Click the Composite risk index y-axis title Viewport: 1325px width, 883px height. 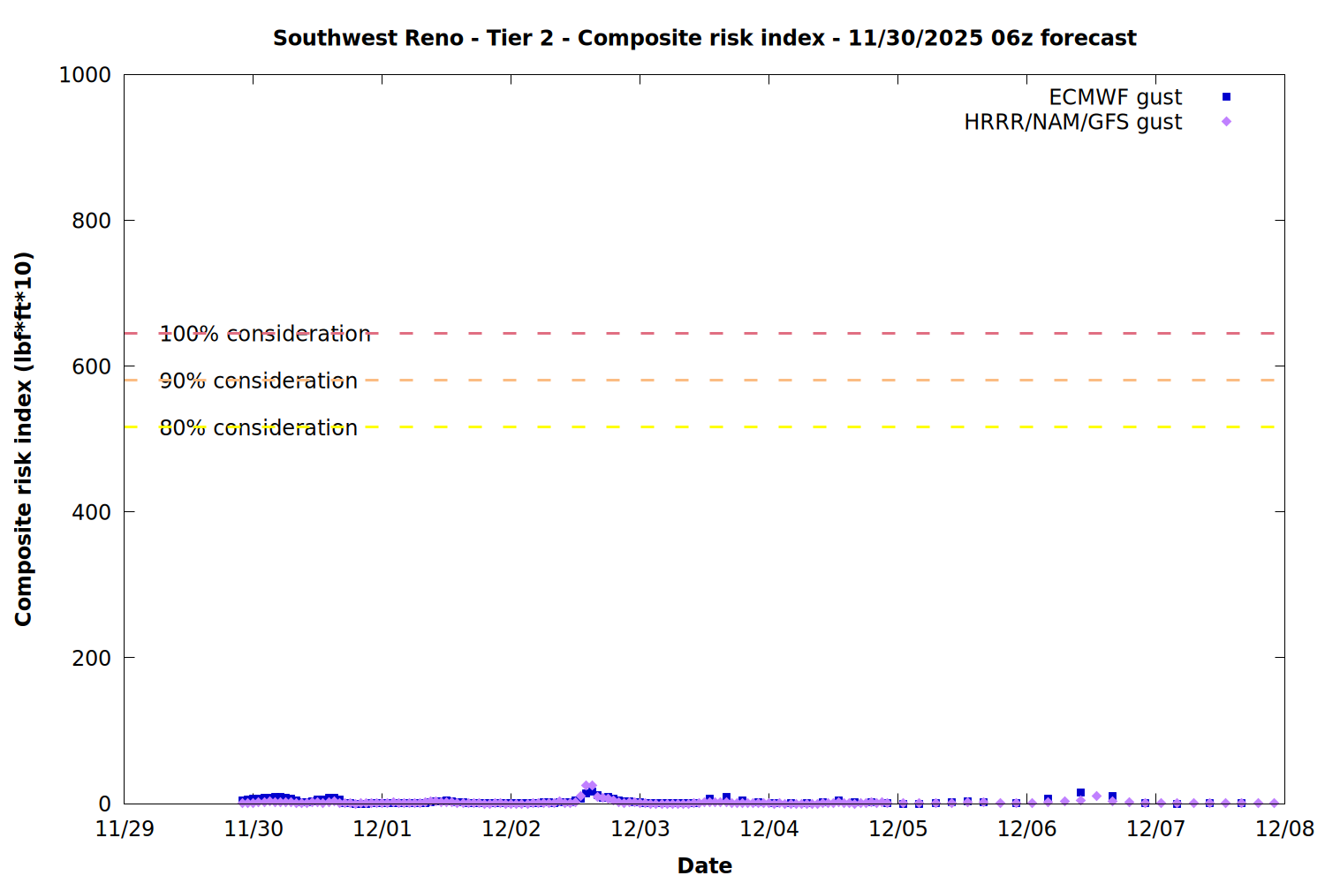[x=24, y=439]
